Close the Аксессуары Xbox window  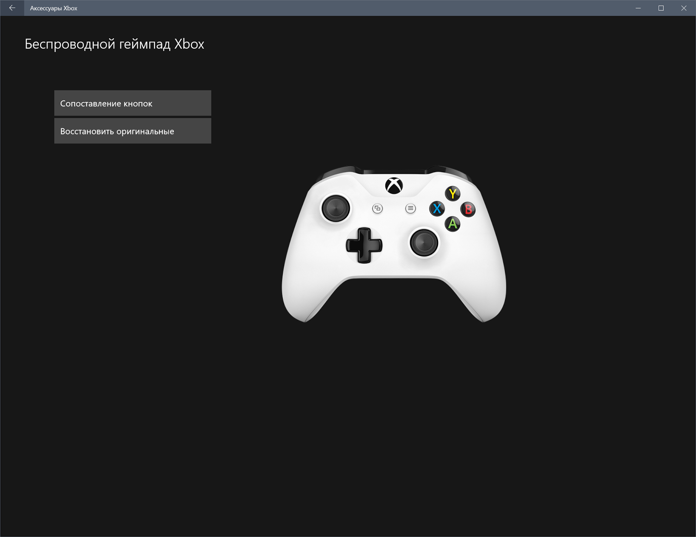(x=684, y=8)
